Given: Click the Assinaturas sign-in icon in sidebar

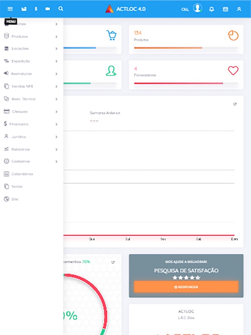Looking at the screenshot, I should click(x=6, y=73).
